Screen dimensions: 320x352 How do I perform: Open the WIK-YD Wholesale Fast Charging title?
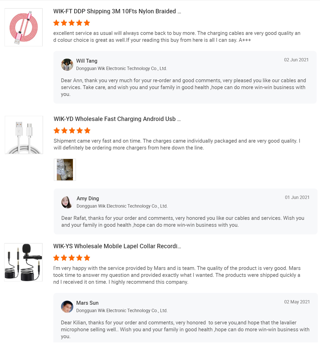tap(117, 119)
